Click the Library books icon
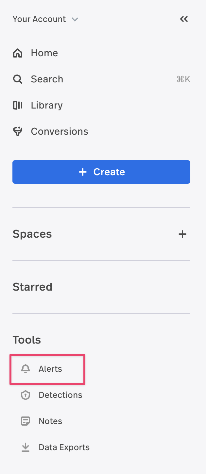208x474 pixels. [x=18, y=105]
